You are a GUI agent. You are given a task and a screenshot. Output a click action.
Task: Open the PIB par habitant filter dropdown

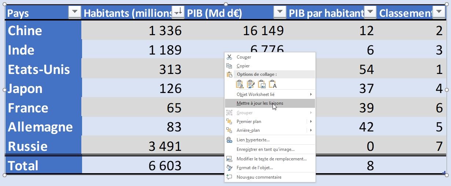370,12
